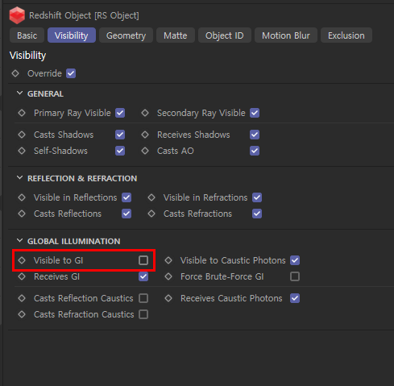The image size is (394, 386).
Task: Click Secondary Ray Visible keyframe diamond
Action: click(x=145, y=113)
